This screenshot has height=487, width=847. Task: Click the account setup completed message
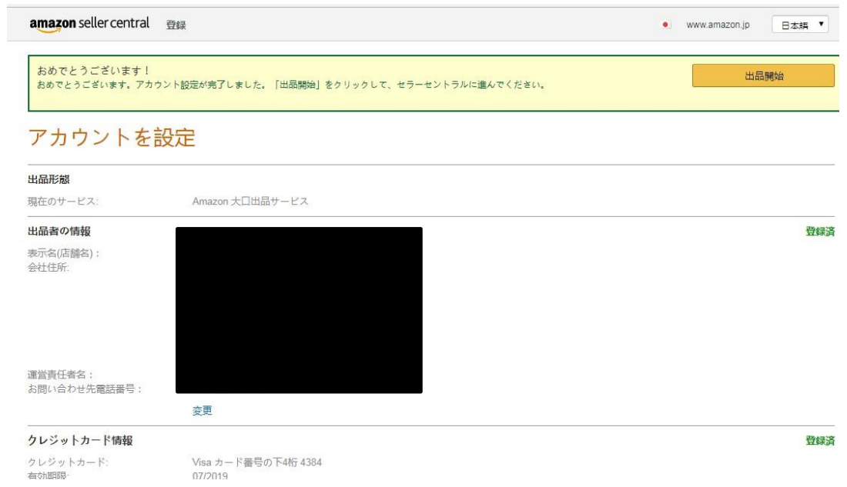[x=292, y=85]
